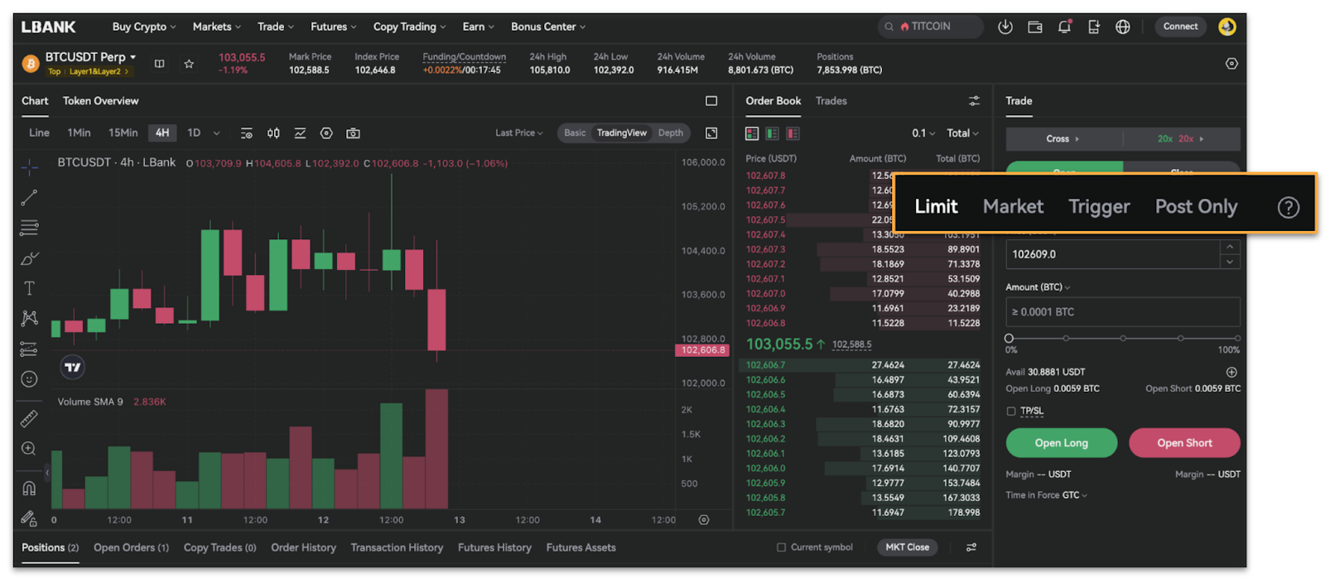Click the mobile device download icon
The height and width of the screenshot is (578, 1325).
coord(1093,26)
